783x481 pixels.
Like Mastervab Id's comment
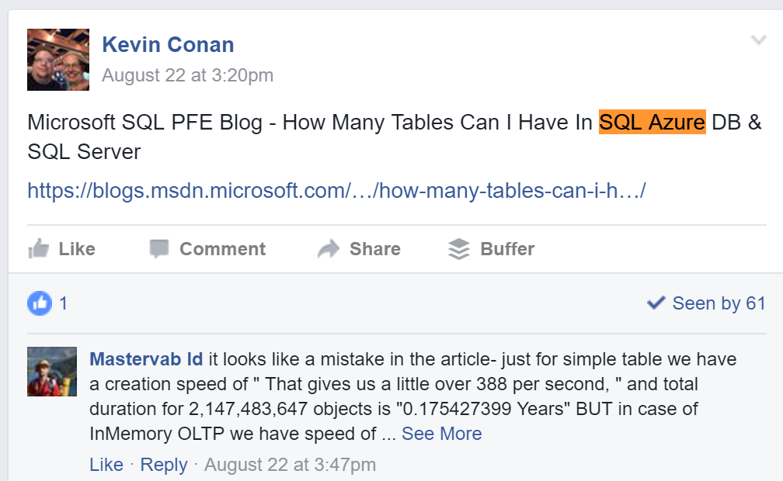[x=106, y=465]
